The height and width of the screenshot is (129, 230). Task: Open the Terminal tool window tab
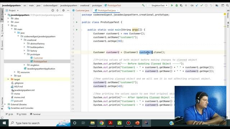[35, 114]
